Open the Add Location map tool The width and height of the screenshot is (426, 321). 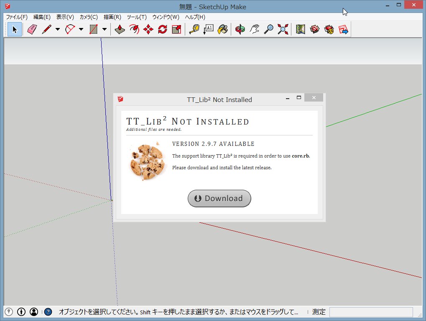[x=301, y=29]
